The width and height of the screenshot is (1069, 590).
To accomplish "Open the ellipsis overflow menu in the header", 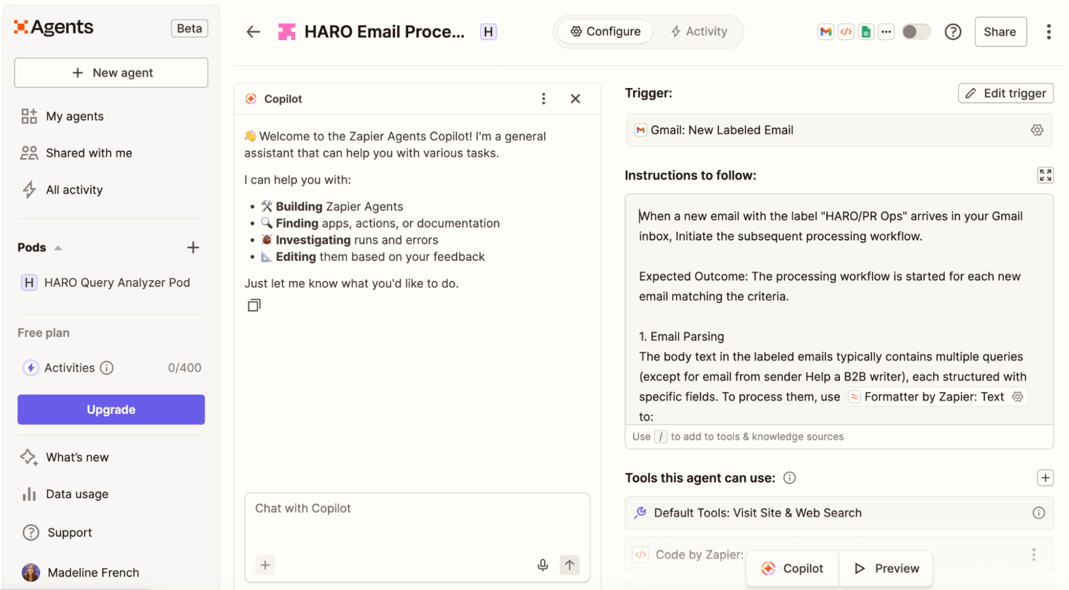I will (886, 32).
